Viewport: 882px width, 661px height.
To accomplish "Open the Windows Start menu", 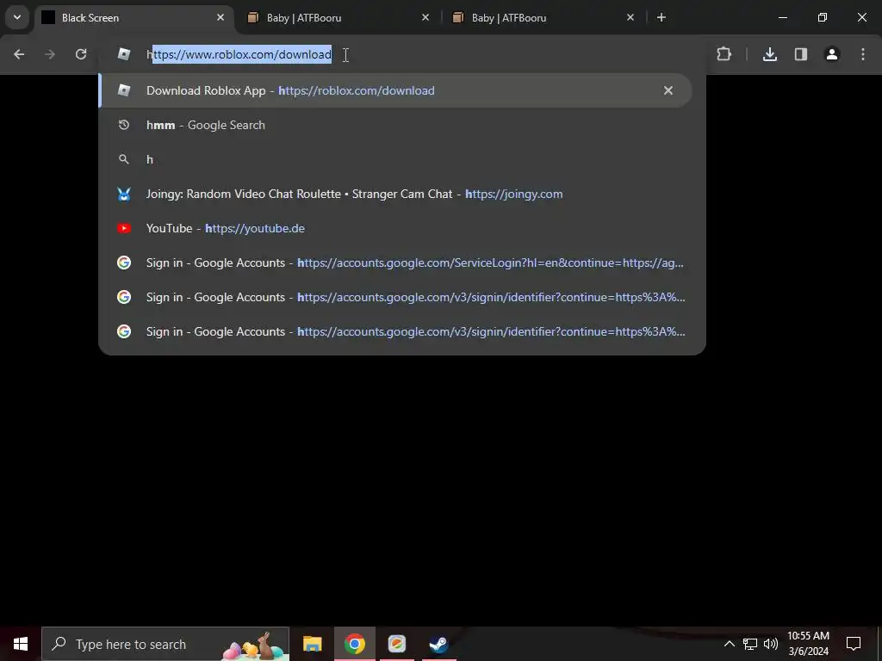I will tap(21, 644).
